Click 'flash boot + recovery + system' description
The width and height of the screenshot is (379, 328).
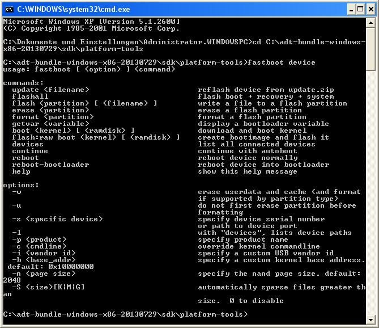266,96
